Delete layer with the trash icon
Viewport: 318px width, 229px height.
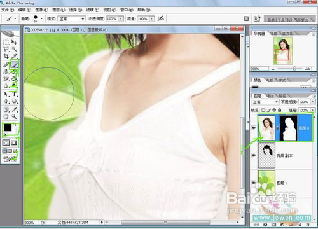(x=308, y=225)
